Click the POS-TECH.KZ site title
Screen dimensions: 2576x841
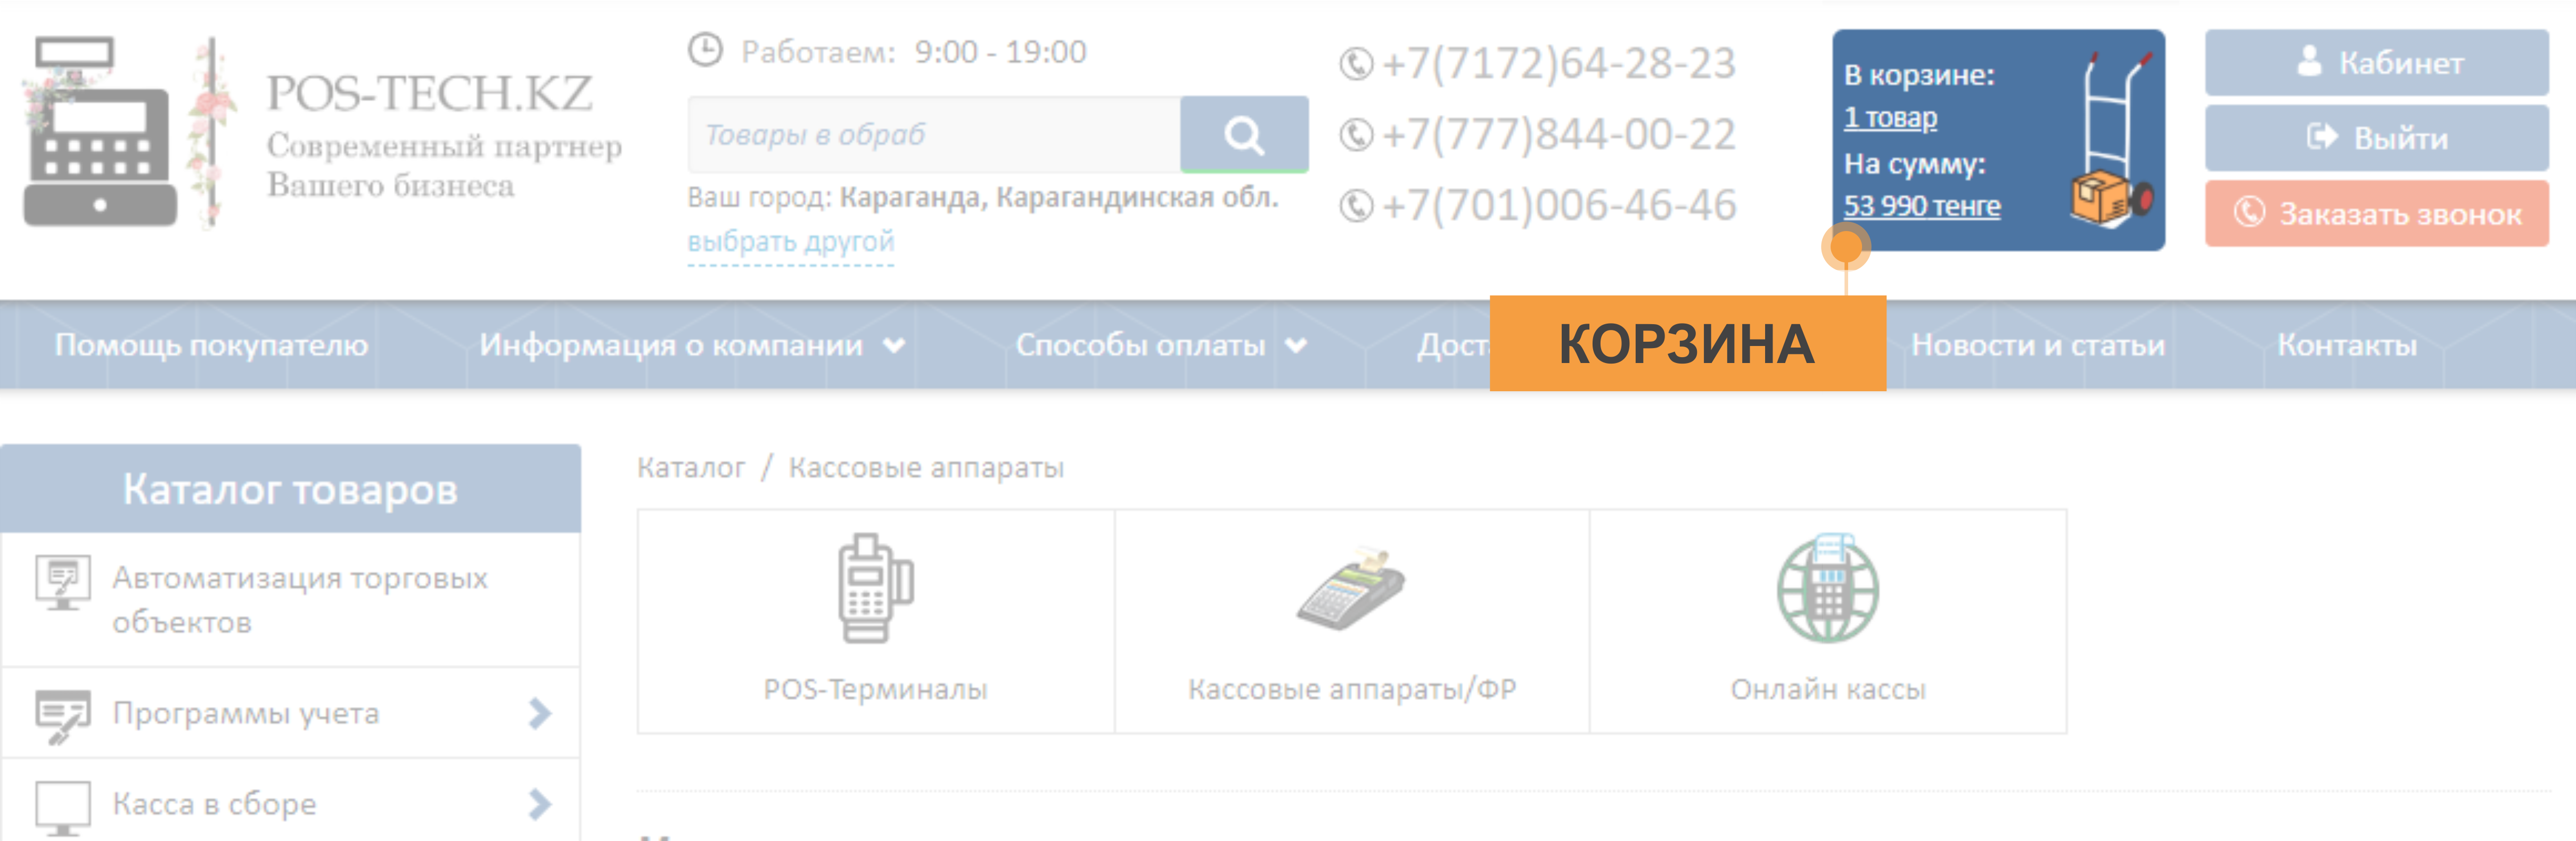click(429, 93)
